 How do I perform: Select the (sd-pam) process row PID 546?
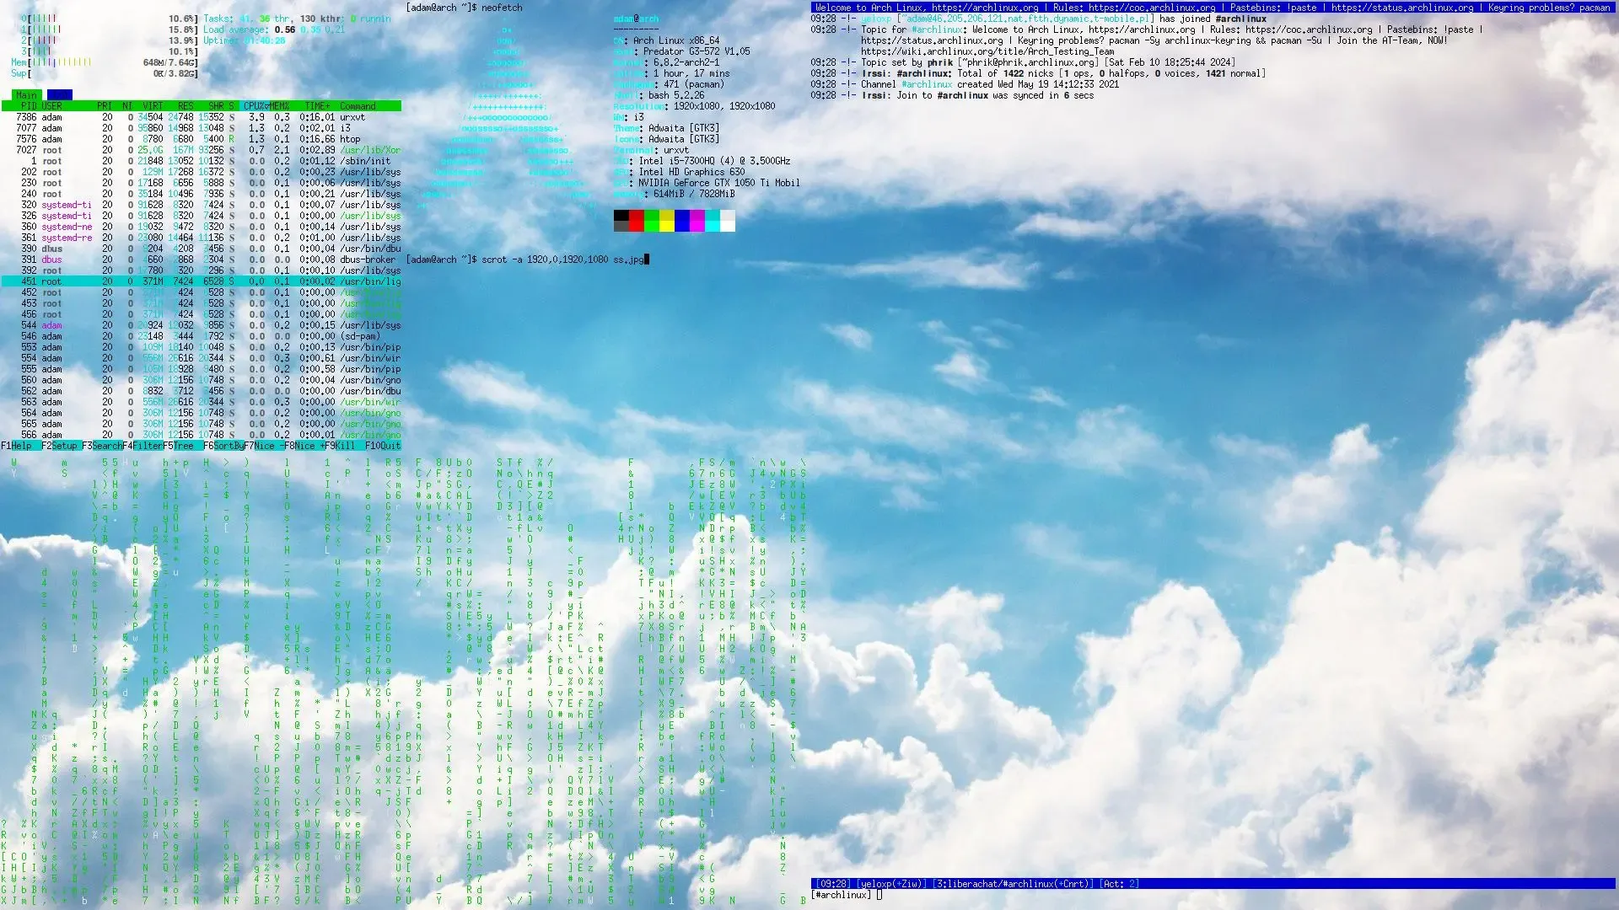click(201, 336)
